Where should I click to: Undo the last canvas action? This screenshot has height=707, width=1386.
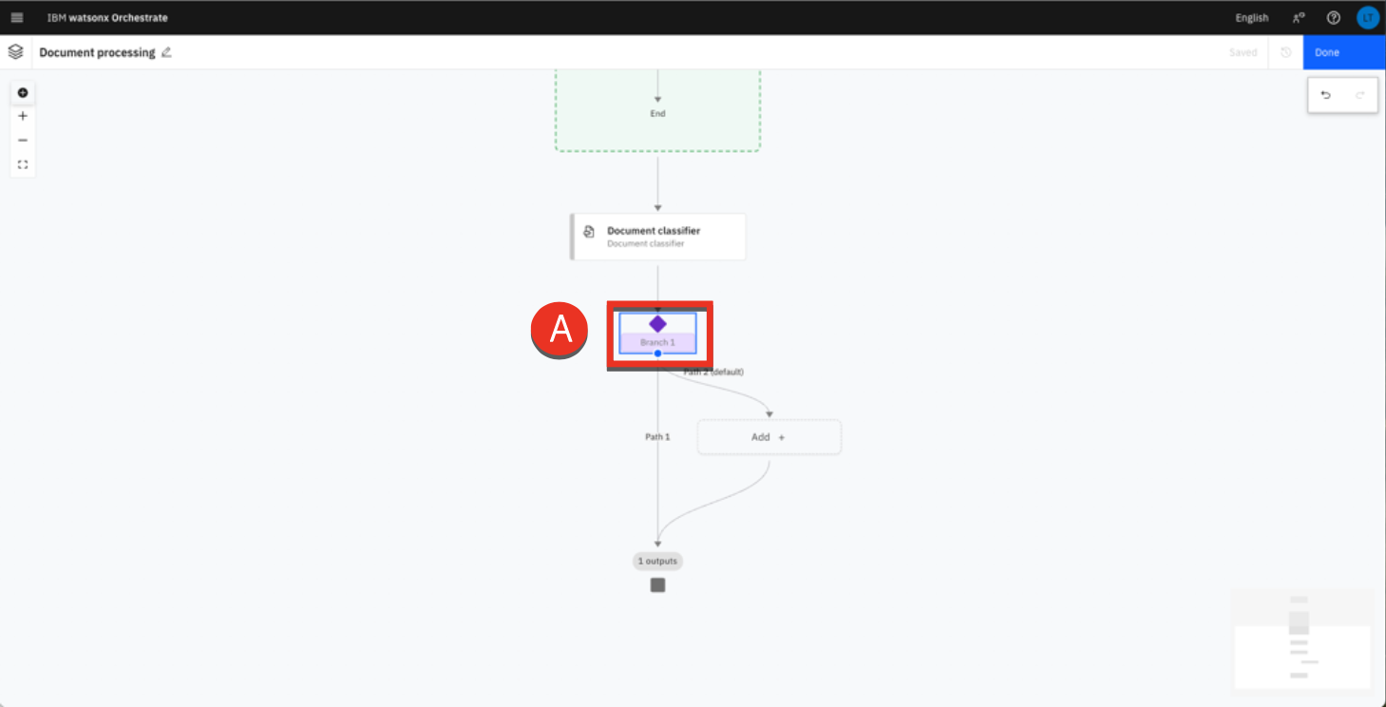point(1326,95)
